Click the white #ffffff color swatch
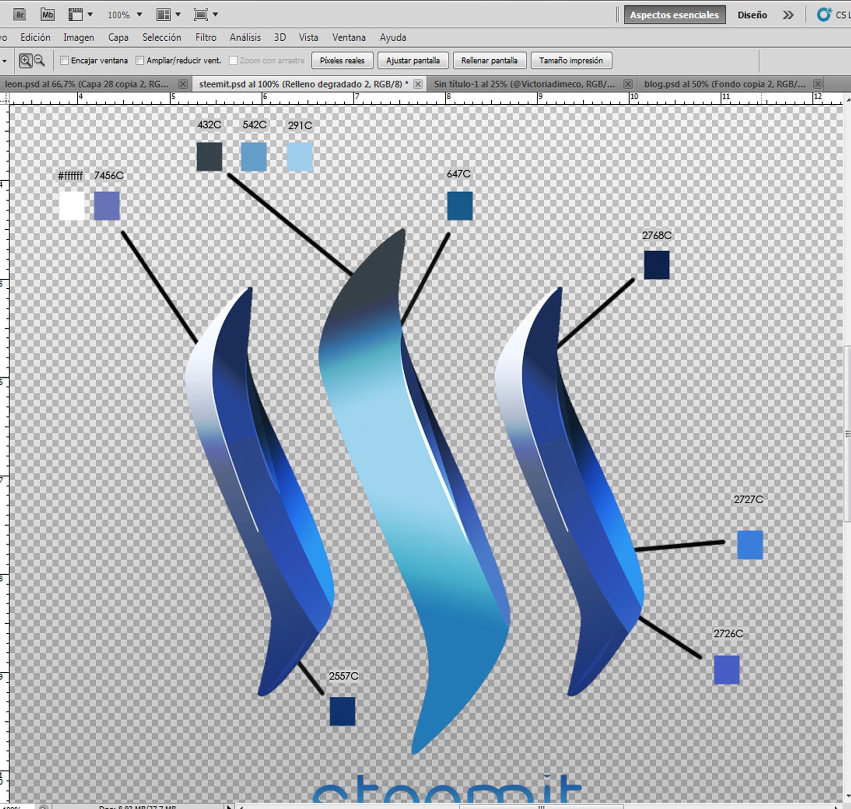Viewport: 851px width, 809px height. (72, 206)
